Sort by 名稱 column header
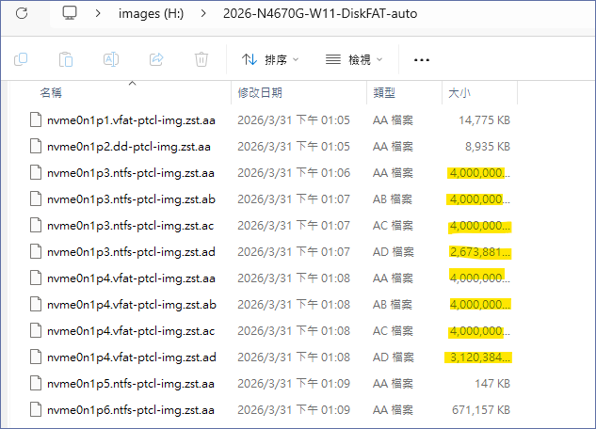This screenshot has height=429, width=596. 51,93
